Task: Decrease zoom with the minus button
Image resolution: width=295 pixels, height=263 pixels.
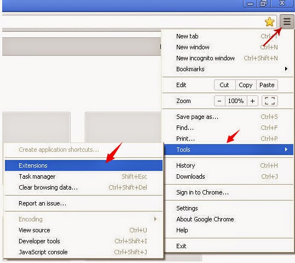Action: click(x=219, y=101)
